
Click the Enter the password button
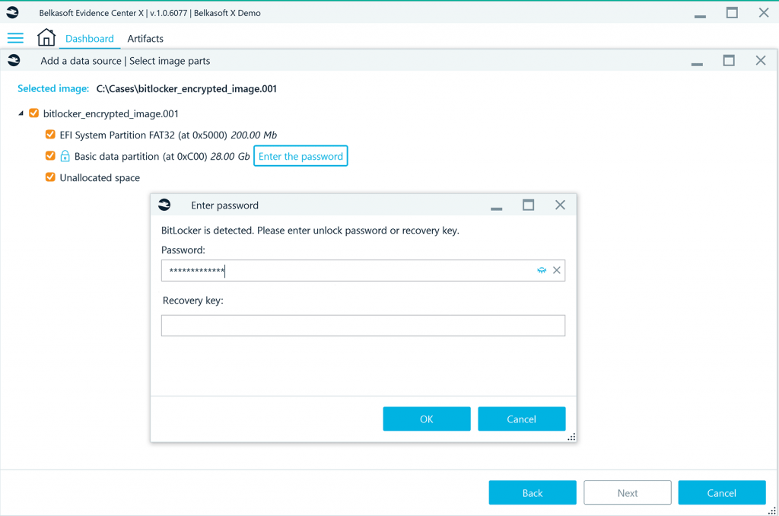tap(300, 156)
